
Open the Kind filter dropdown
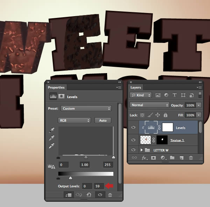tap(141, 95)
